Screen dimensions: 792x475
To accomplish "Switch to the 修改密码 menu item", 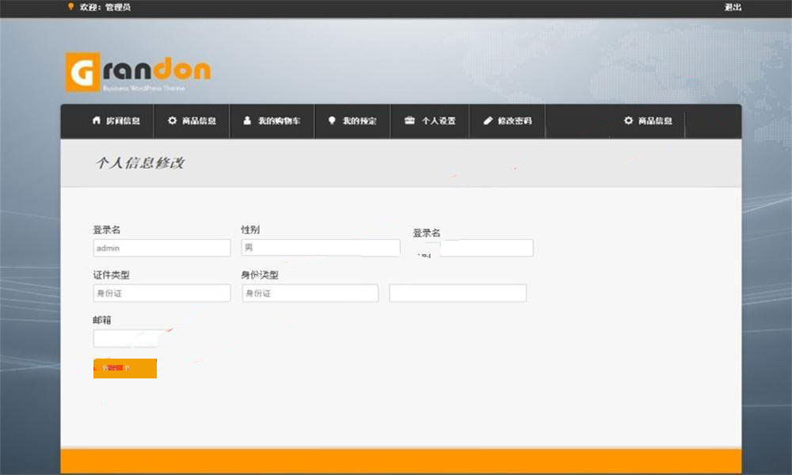I will (x=507, y=121).
